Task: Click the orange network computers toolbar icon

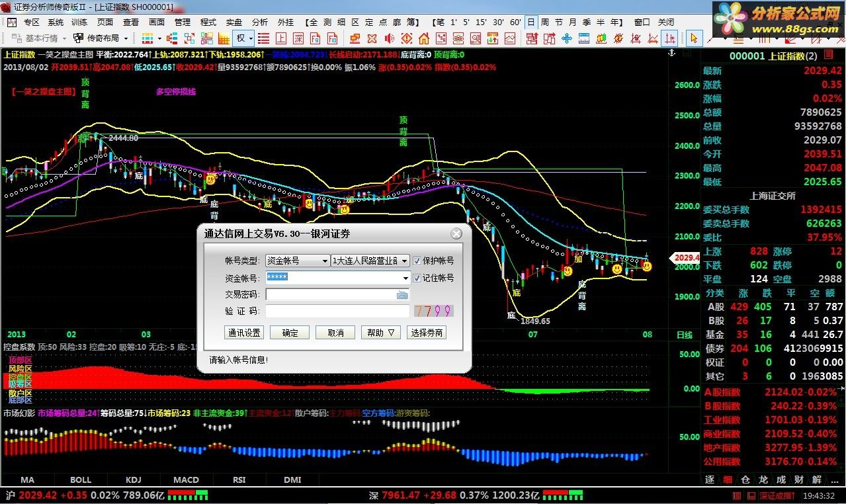Action: point(355,38)
